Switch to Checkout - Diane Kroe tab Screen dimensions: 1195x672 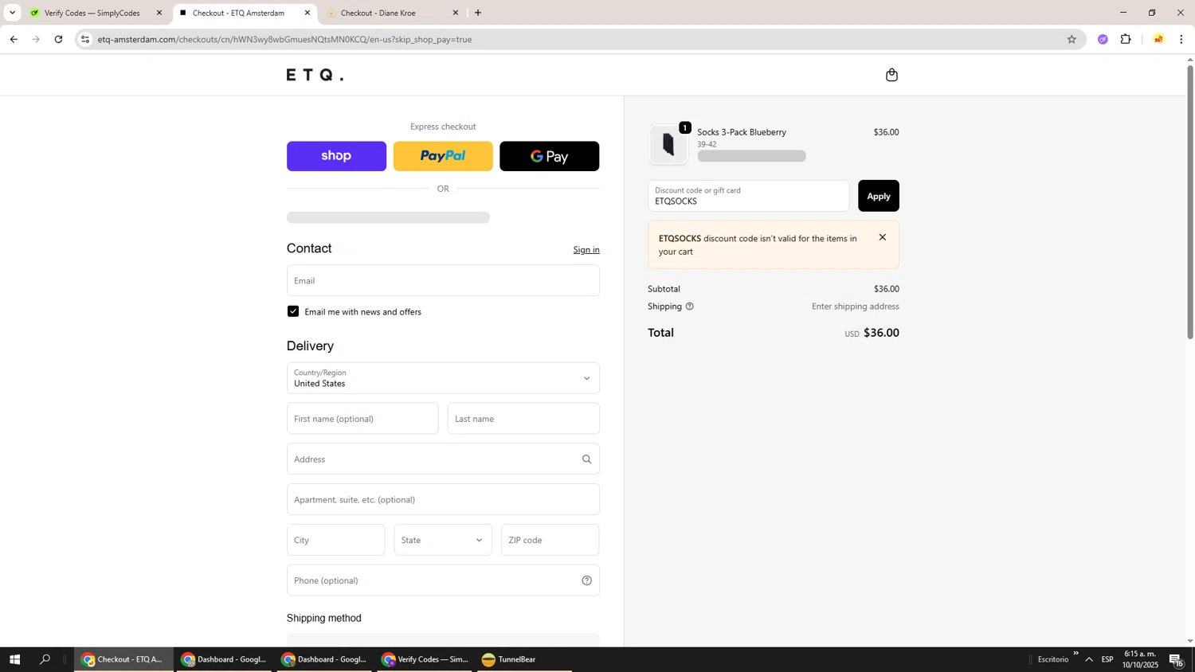390,13
